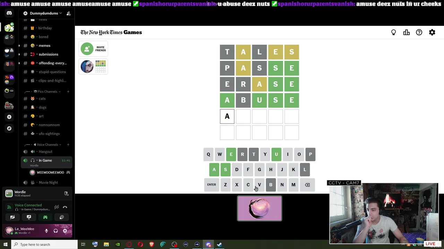The height and width of the screenshot is (249, 444).
Task: Toggle camera on in voice panel
Action: 12,217
